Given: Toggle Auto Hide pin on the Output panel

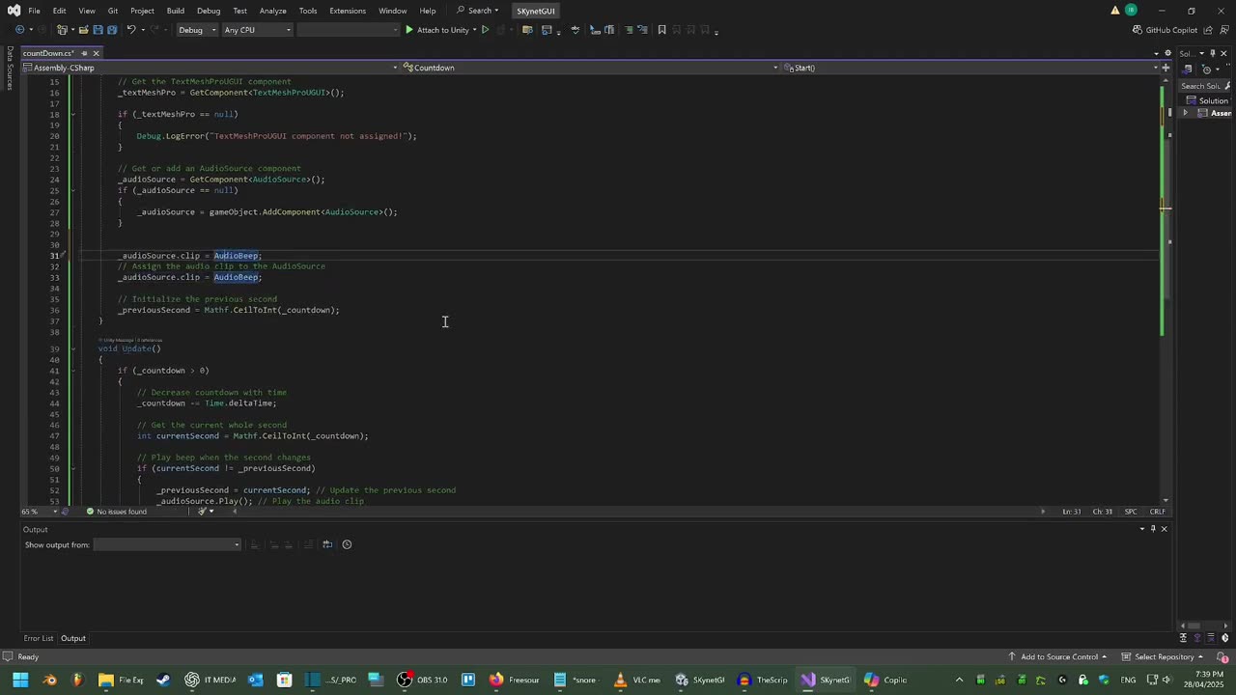Looking at the screenshot, I should click(1153, 529).
